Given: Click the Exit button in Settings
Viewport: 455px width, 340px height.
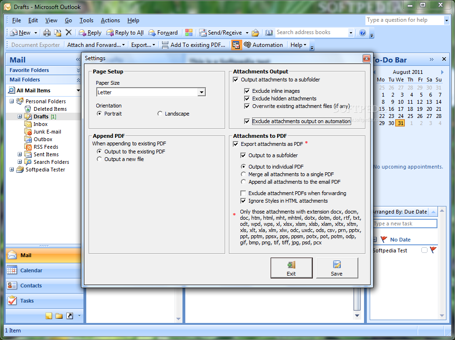Looking at the screenshot, I should coord(291,268).
